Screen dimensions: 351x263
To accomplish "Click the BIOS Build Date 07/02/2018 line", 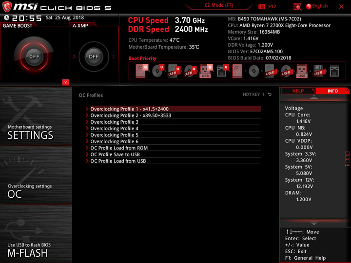I will coord(259,58).
